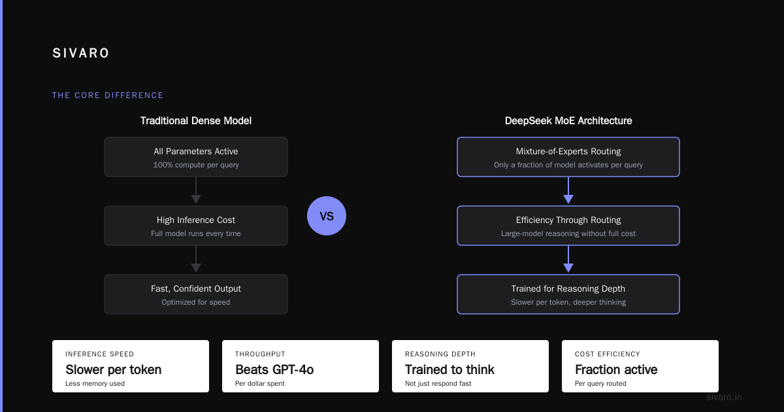784x412 pixels.
Task: Click 'Full model runs every time' text
Action: (196, 233)
